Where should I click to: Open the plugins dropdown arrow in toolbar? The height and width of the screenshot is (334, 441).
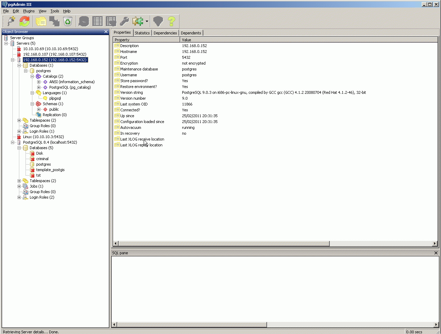147,21
